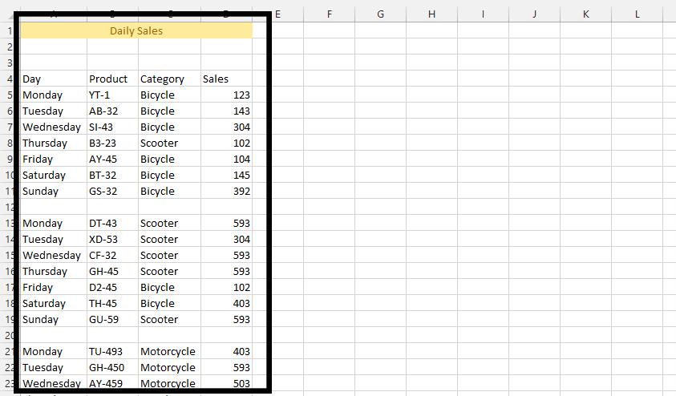
Task: Select the Category header cell
Action: pos(169,79)
